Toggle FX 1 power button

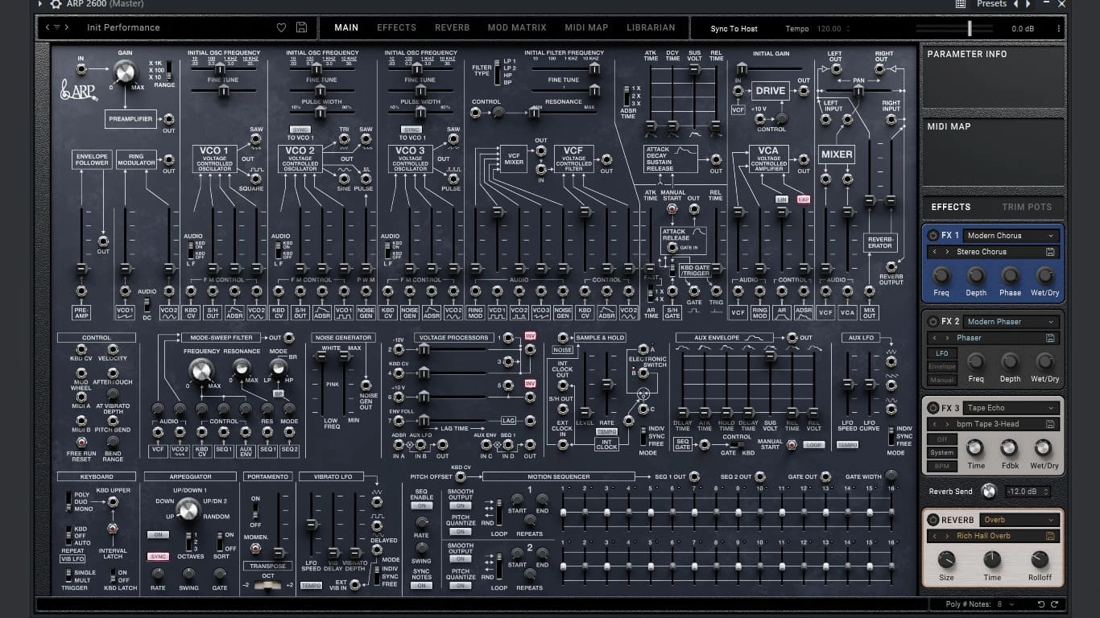pos(933,236)
